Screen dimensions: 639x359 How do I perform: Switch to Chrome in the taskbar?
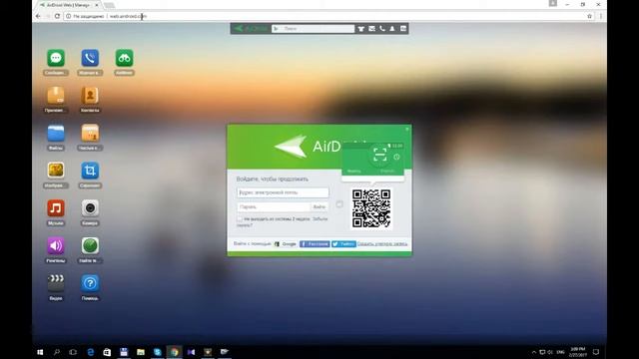[175, 352]
